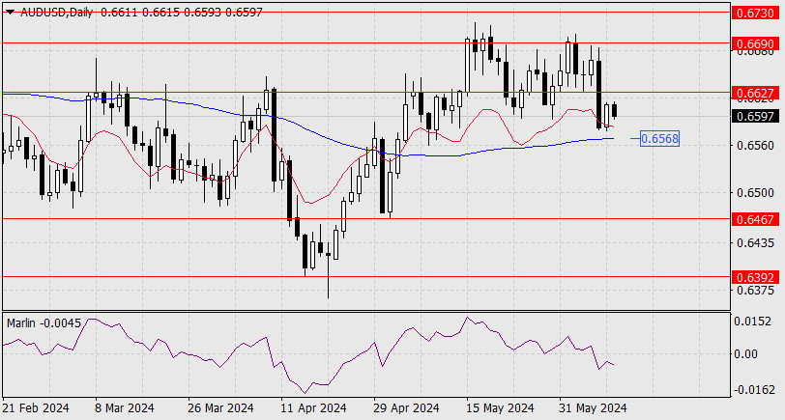The width and height of the screenshot is (785, 420).
Task: Select the 0.6730 red price label
Action: click(x=755, y=13)
